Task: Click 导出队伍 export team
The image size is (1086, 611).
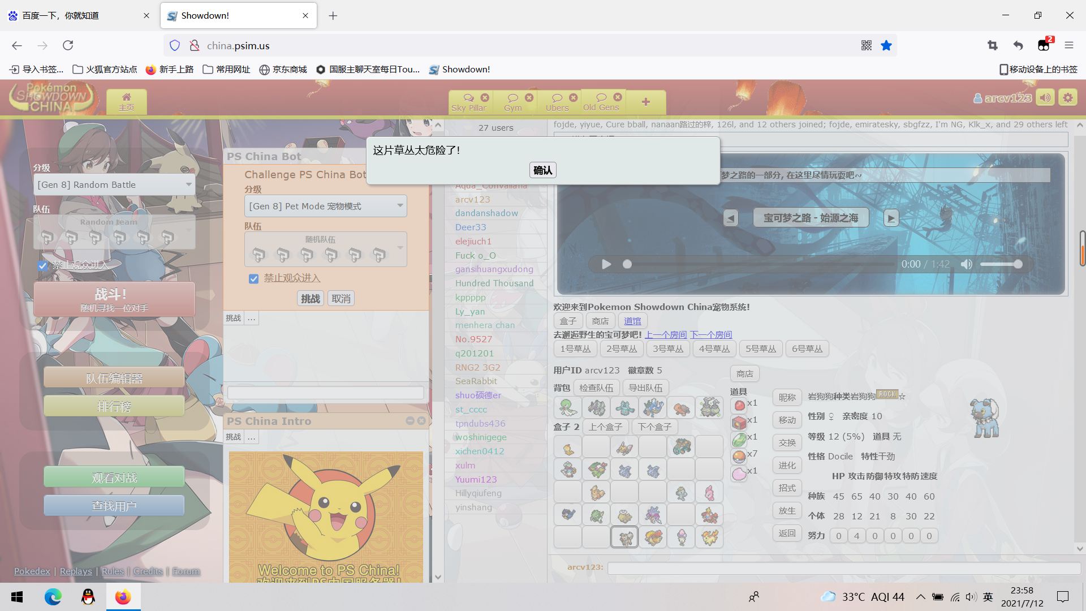Action: click(645, 388)
